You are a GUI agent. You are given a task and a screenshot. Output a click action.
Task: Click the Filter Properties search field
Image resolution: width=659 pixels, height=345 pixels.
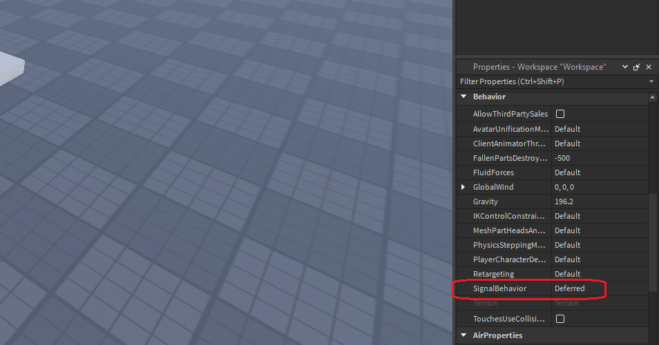pyautogui.click(x=551, y=81)
